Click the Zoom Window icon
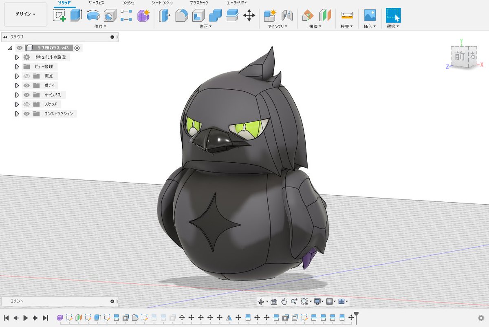 click(x=304, y=301)
